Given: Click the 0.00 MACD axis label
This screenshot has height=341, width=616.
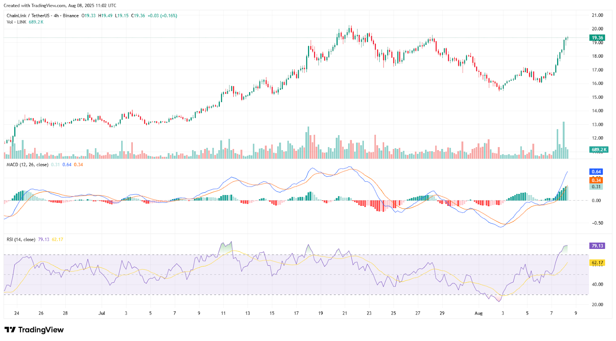Looking at the screenshot, I should (x=596, y=200).
